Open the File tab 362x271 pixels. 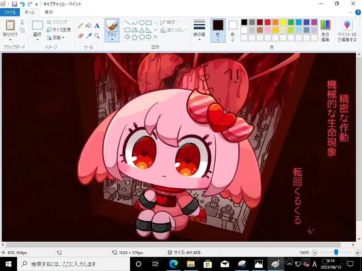[10, 12]
